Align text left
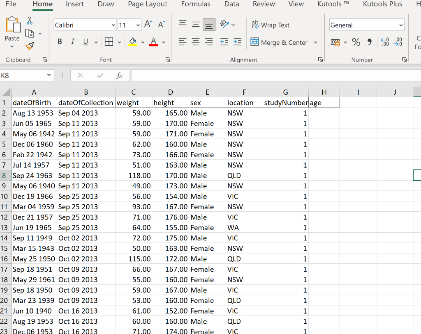The height and width of the screenshot is (334, 421). pyautogui.click(x=183, y=42)
